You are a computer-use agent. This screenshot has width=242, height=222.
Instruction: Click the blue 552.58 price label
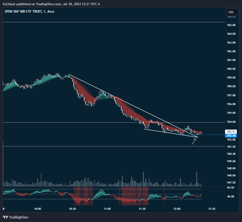(231, 135)
